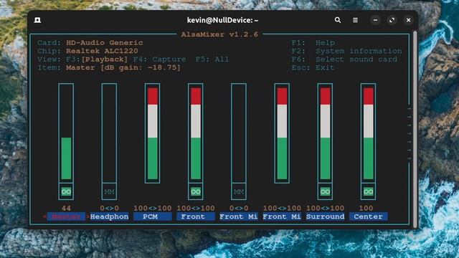Click the Master volume bar
Screen dimensions: 459x258
point(66,133)
